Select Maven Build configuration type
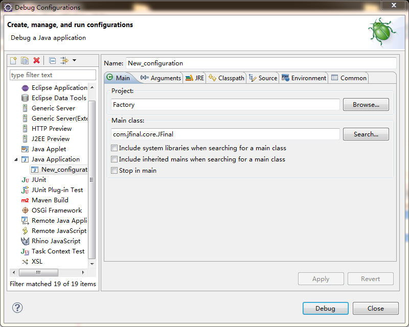 coord(50,200)
